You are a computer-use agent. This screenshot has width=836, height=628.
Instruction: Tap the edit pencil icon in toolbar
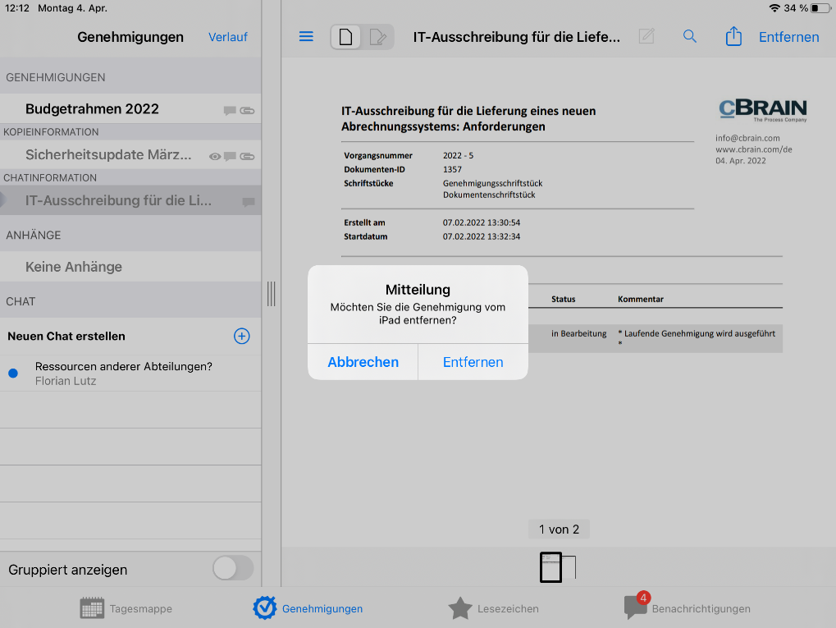point(646,37)
